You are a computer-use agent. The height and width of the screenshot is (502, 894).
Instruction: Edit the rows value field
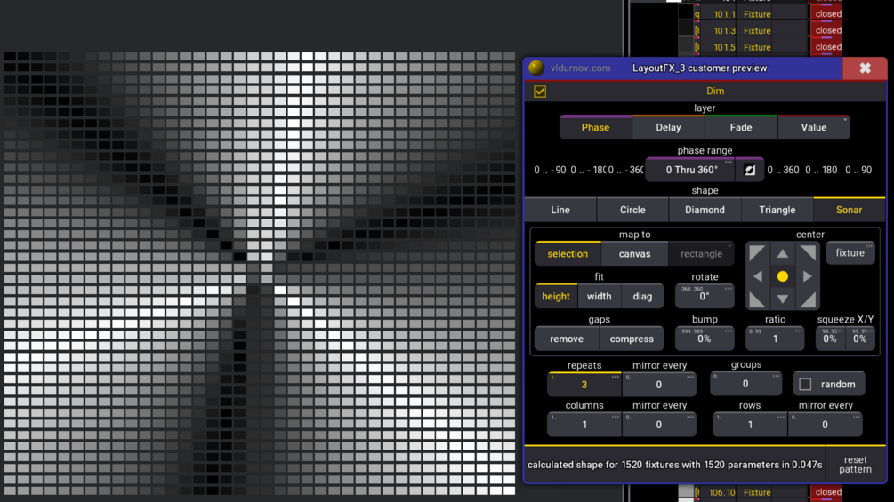750,425
